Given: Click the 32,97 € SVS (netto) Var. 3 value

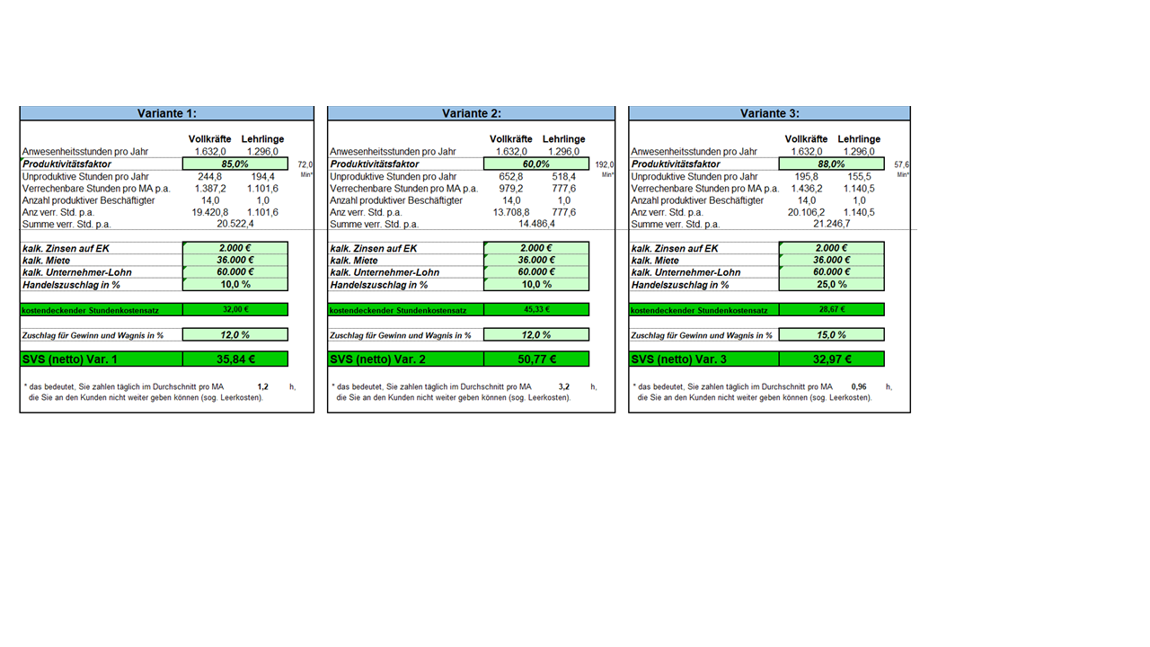Looking at the screenshot, I should click(831, 359).
